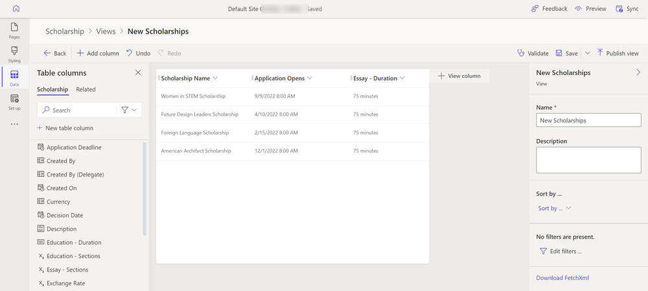Select the Future Design Leaders Scholarship row
This screenshot has width=648, height=291.
pyautogui.click(x=293, y=114)
